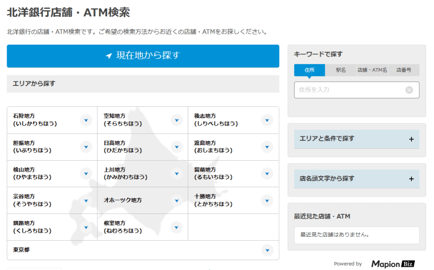This screenshot has width=434, height=270.
Task: Focus the 住所を入力 text field
Action: coord(356,90)
